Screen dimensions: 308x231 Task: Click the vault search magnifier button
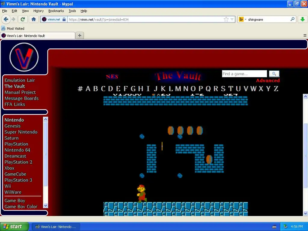coord(274,74)
